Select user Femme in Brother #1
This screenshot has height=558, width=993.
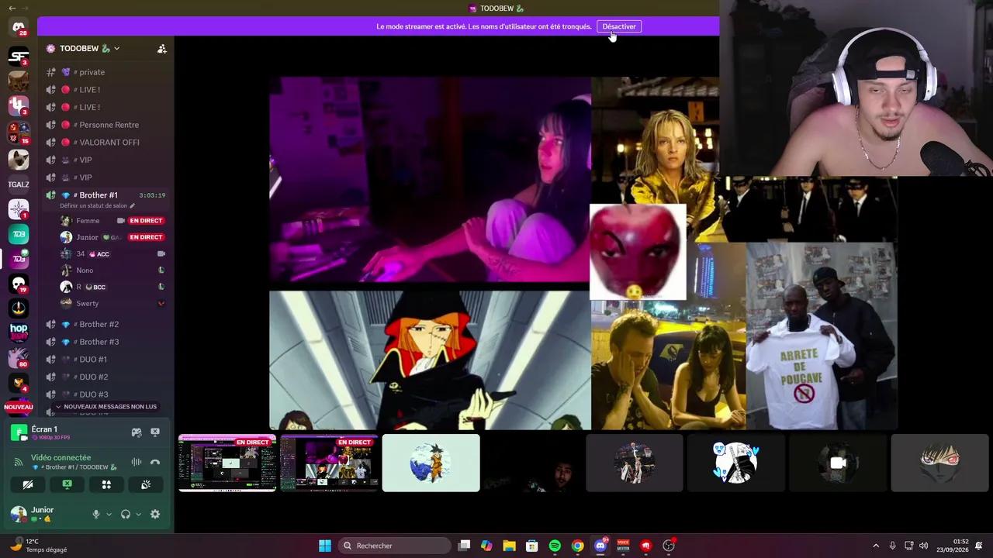click(112, 221)
